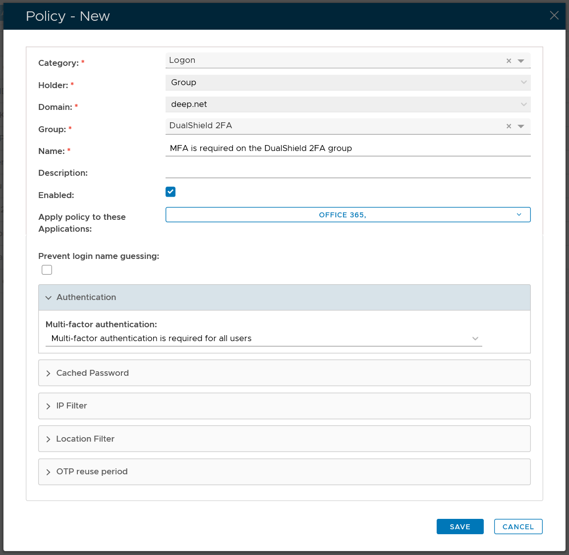
Task: Enable Prevent login name guessing checkbox
Action: coord(47,270)
